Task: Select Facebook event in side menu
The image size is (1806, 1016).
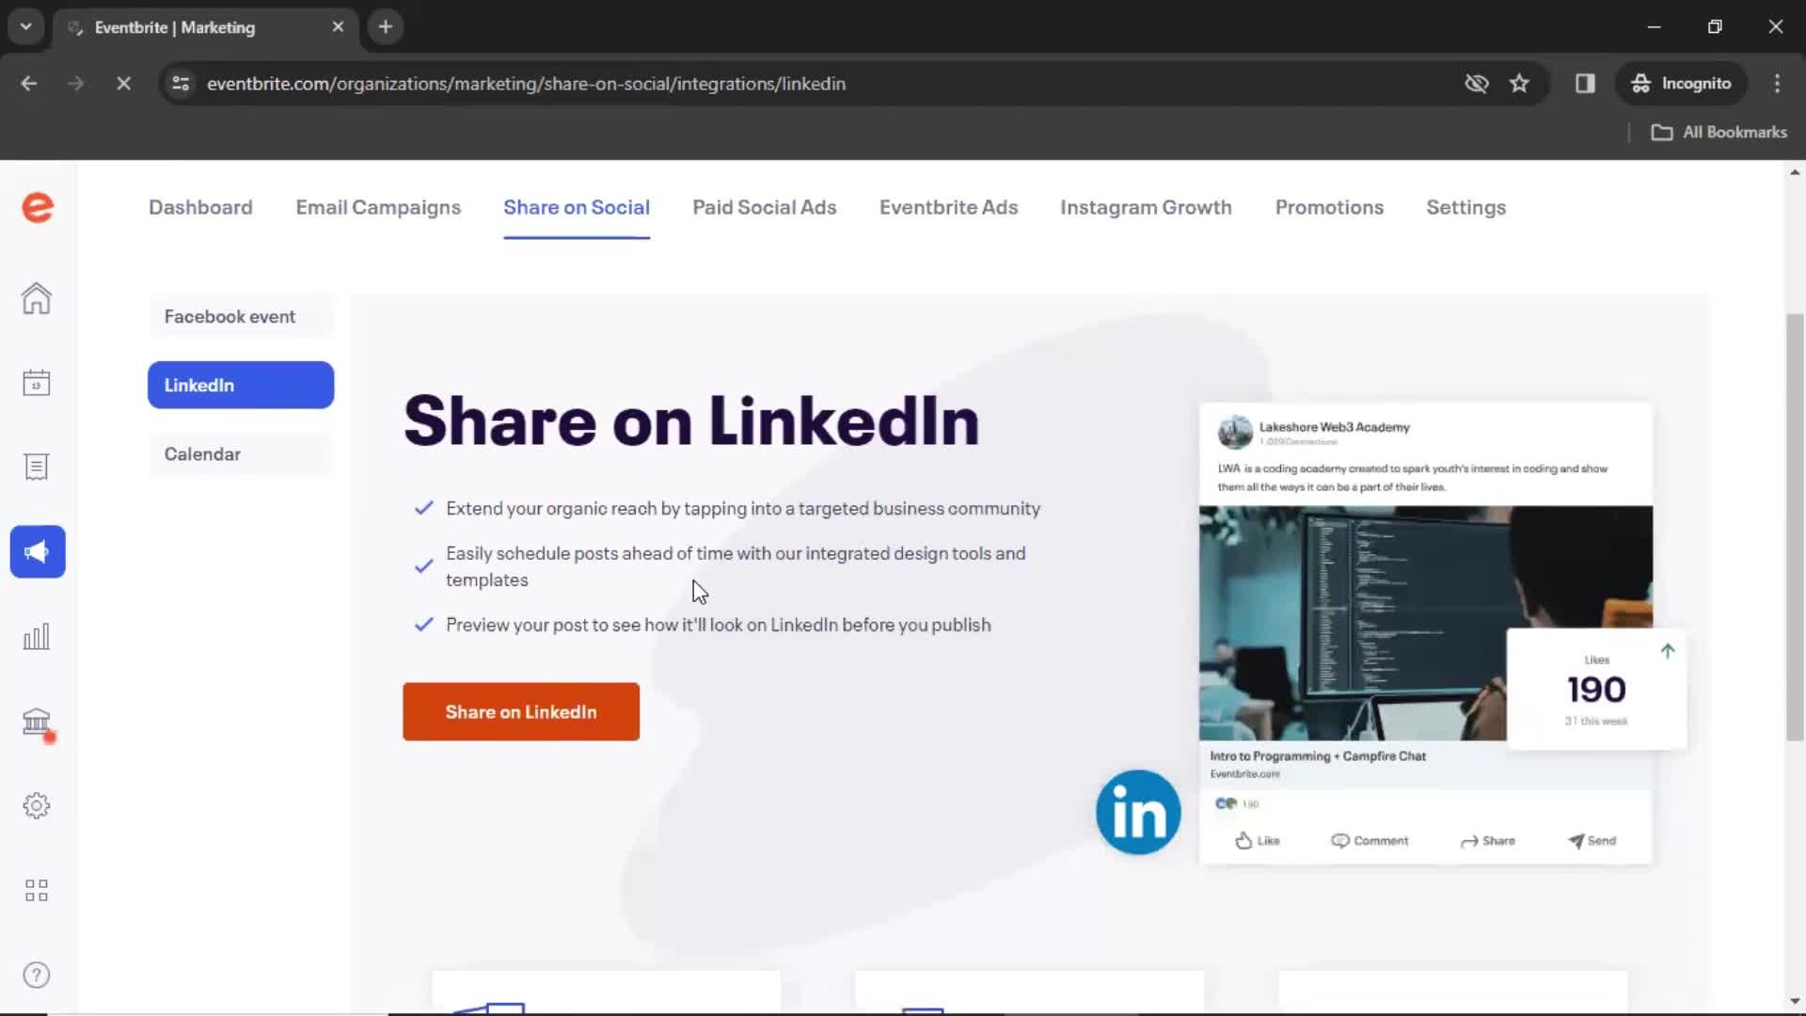Action: coord(241,316)
